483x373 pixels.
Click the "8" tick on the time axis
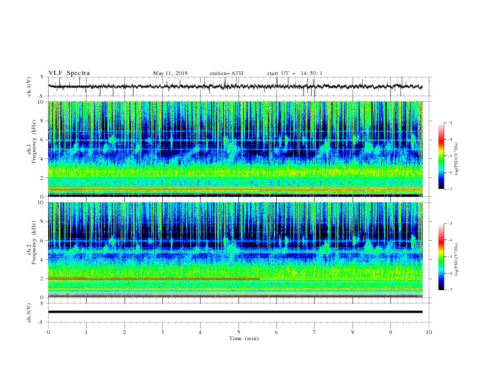pos(352,332)
